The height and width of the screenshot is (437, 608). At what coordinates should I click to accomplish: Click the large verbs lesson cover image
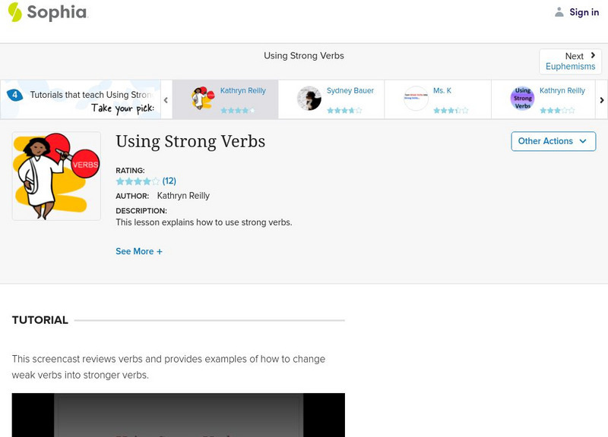click(x=56, y=176)
